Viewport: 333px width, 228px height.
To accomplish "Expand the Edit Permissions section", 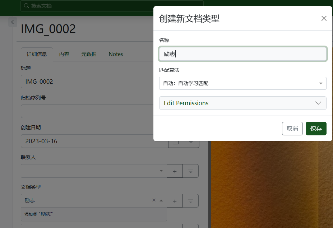I will (242, 103).
